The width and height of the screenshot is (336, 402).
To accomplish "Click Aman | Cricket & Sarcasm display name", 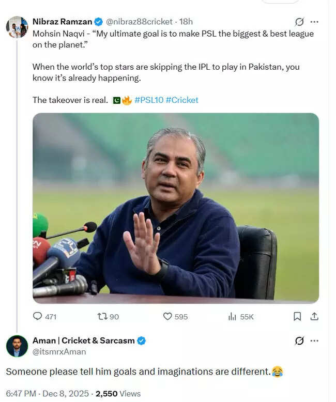I will click(x=83, y=341).
